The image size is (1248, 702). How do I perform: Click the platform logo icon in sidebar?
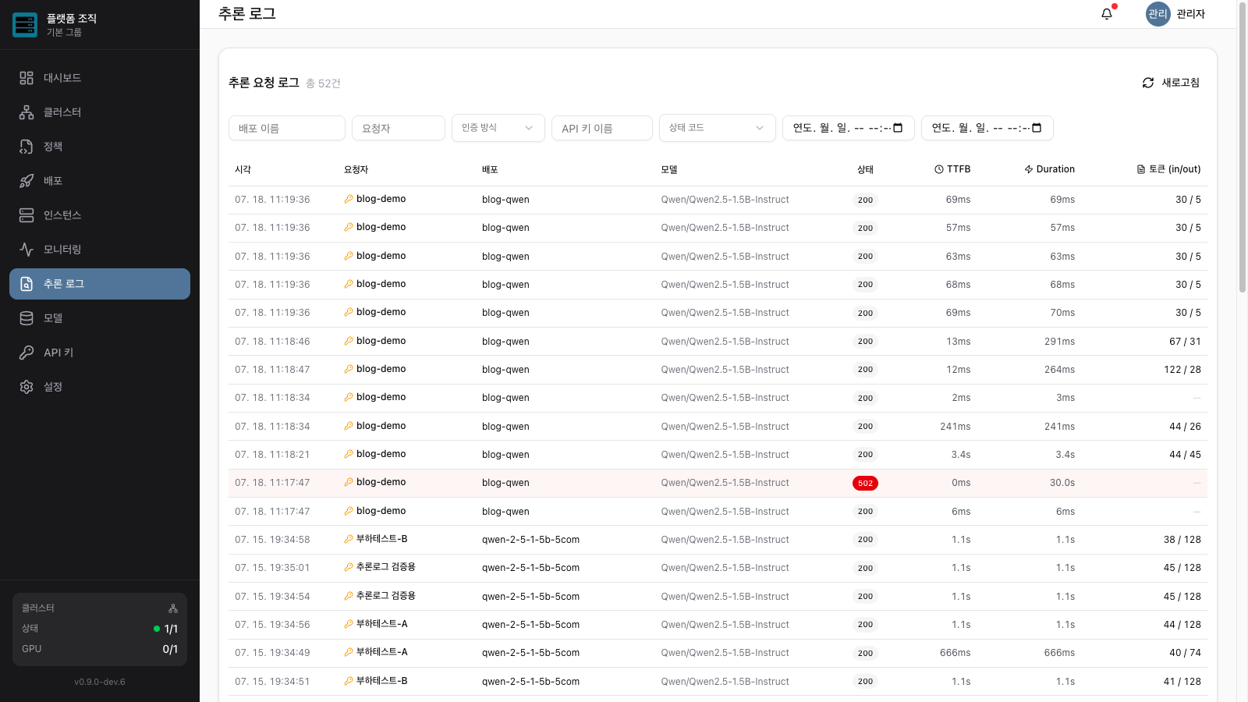pos(25,25)
